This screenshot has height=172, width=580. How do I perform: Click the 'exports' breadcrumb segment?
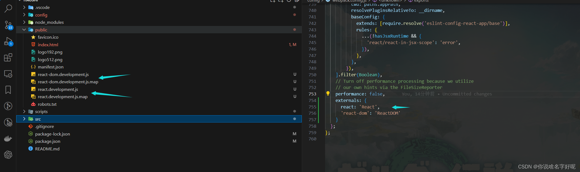tap(421, 1)
